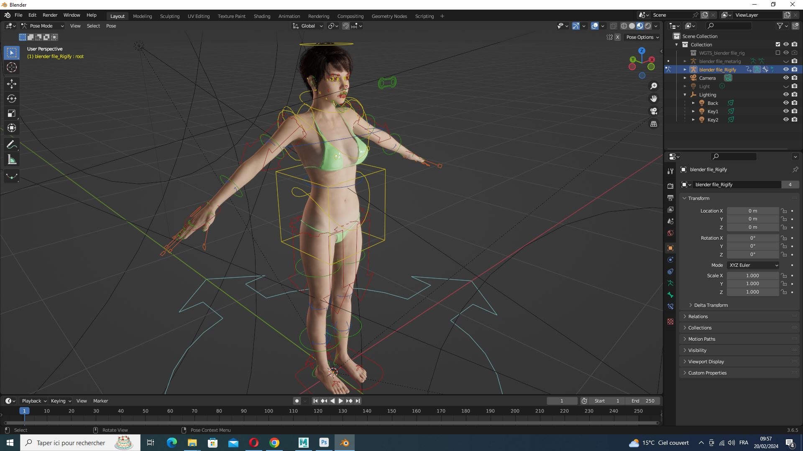Select the Scale tool
This screenshot has height=451, width=803.
(x=12, y=114)
